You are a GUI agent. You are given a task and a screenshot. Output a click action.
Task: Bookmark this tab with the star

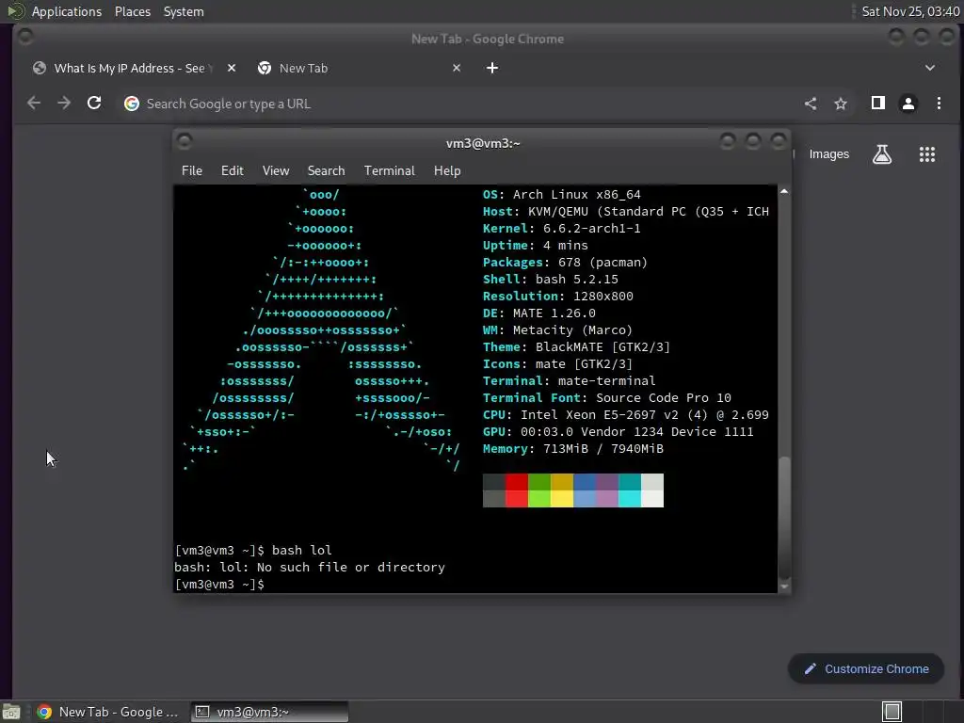coord(841,104)
